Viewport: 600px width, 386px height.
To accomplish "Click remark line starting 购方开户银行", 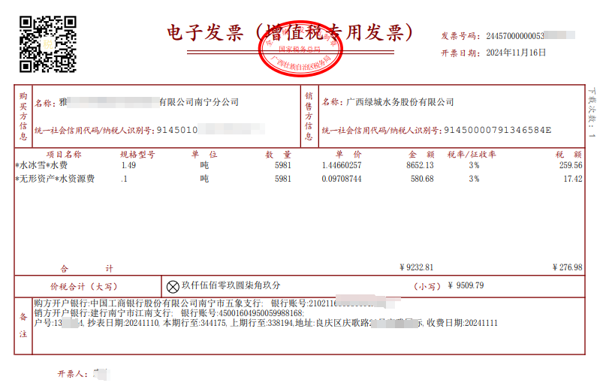I will click(214, 303).
